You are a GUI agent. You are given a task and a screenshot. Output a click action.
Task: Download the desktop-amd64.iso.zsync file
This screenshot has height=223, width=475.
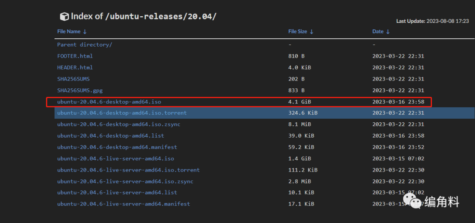118,124
